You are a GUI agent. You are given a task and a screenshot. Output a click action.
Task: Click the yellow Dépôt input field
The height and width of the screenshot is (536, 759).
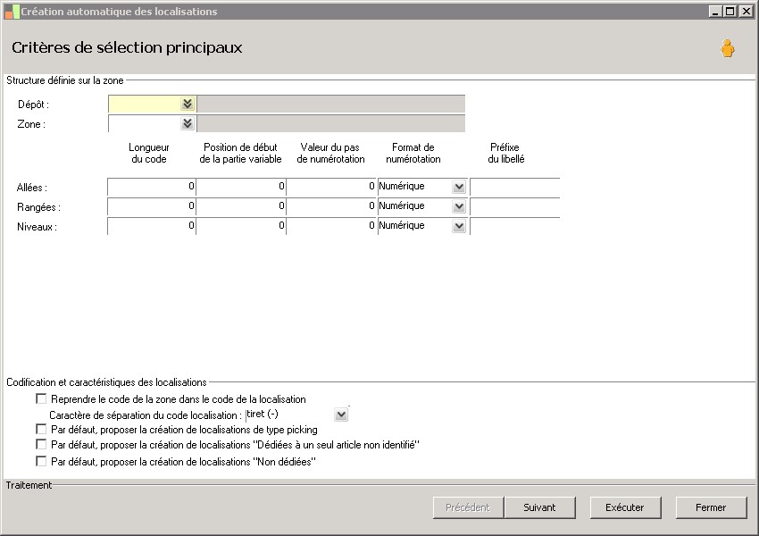[x=144, y=105]
